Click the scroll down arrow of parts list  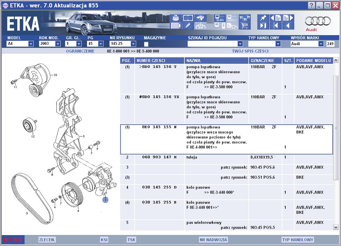coord(336,227)
